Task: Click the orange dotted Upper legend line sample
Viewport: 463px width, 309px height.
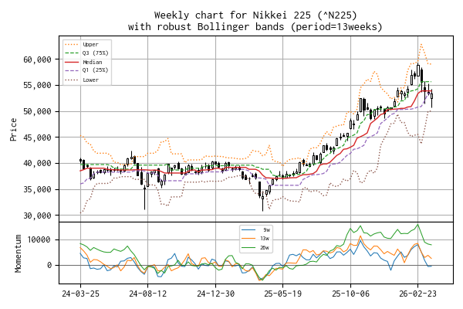Action: 72,44
